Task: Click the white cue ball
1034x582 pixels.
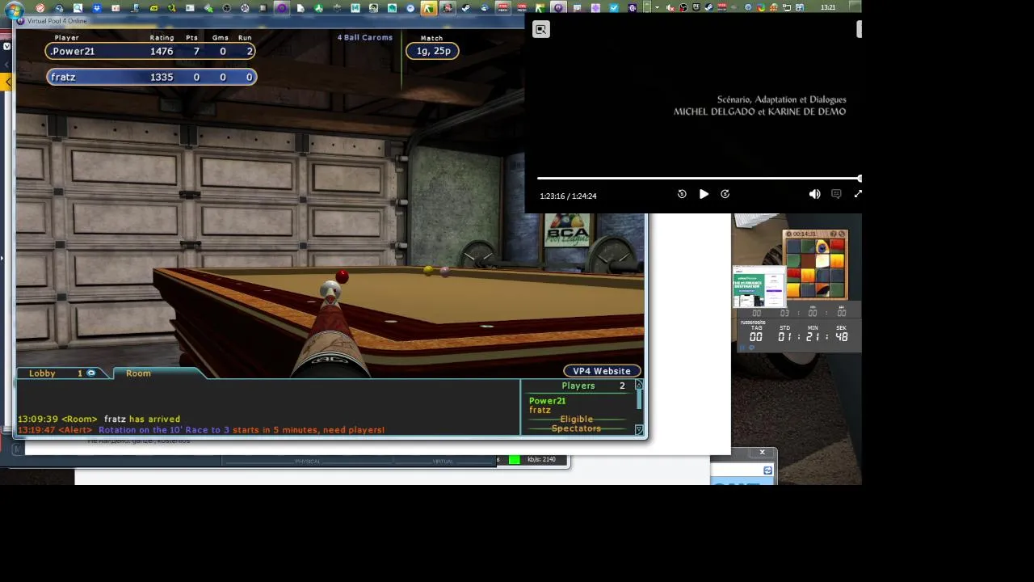Action: [330, 290]
